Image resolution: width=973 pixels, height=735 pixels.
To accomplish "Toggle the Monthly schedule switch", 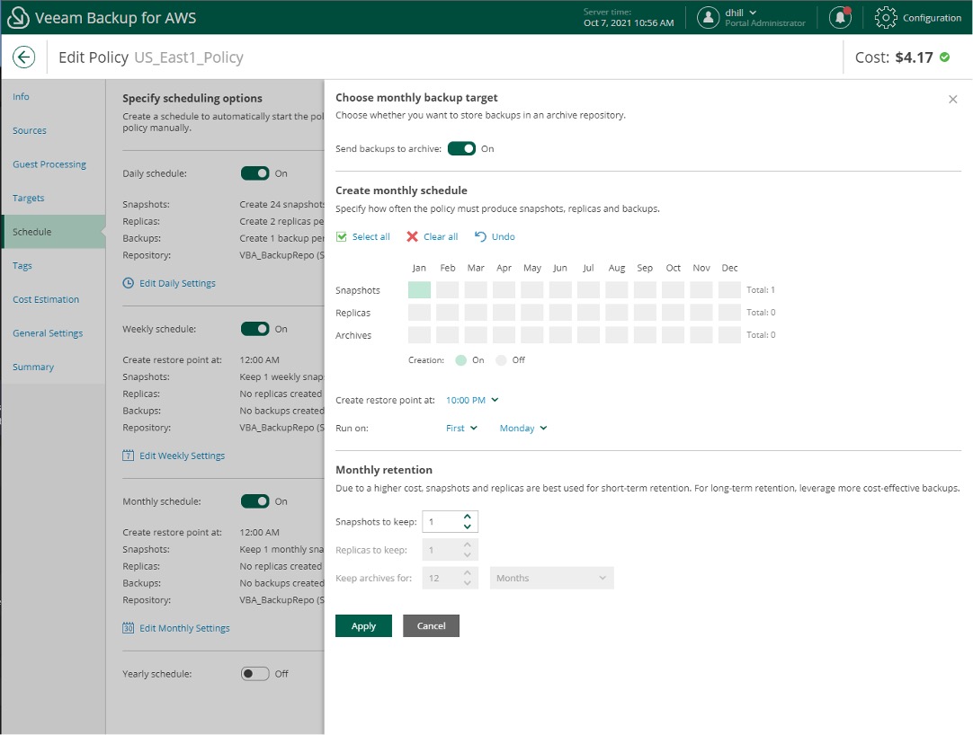I will [254, 501].
